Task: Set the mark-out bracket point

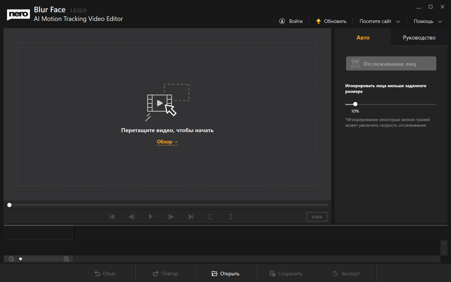Action: click(x=230, y=216)
